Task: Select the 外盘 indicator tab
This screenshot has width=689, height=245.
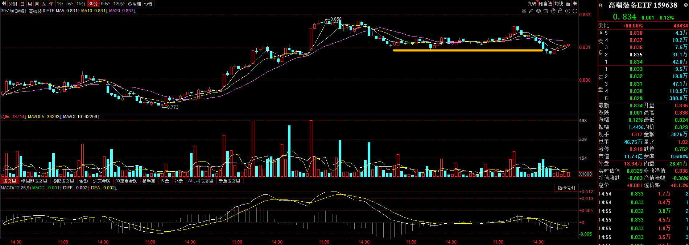Action: (179, 181)
